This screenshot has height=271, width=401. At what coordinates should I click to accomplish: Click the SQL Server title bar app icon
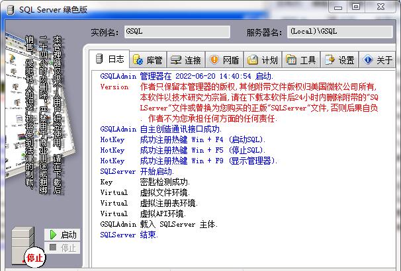click(x=11, y=10)
